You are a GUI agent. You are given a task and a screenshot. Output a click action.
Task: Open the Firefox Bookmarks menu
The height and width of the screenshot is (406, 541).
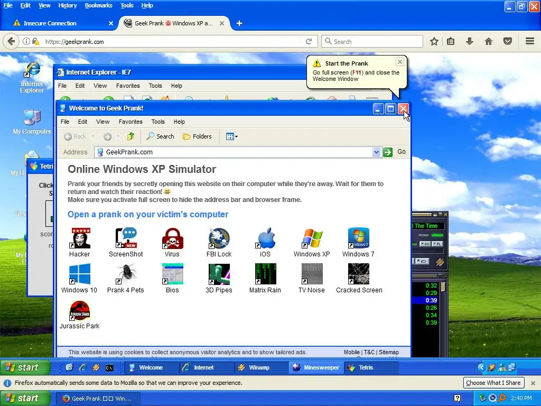pyautogui.click(x=98, y=5)
